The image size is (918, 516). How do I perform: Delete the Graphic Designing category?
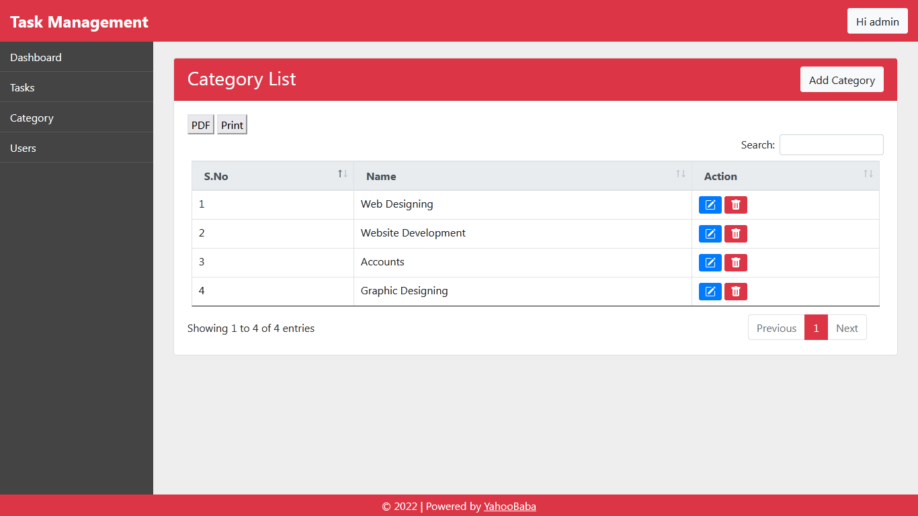click(735, 292)
